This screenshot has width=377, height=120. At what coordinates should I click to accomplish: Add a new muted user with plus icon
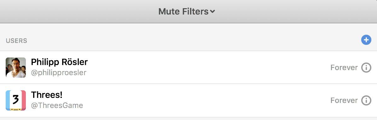[x=366, y=40]
